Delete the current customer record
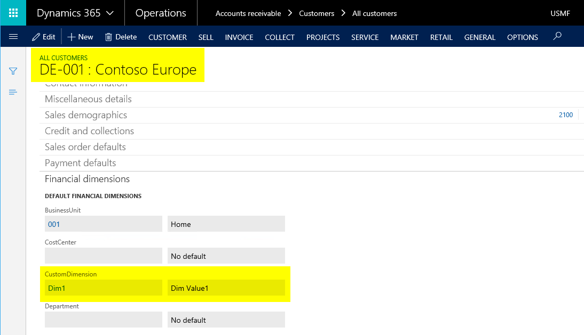 [121, 37]
